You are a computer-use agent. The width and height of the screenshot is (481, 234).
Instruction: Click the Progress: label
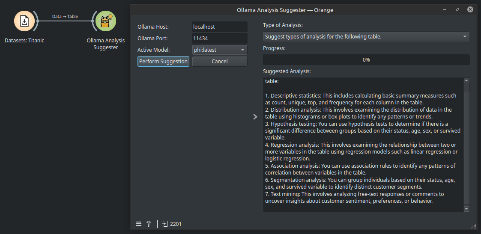tap(274, 48)
